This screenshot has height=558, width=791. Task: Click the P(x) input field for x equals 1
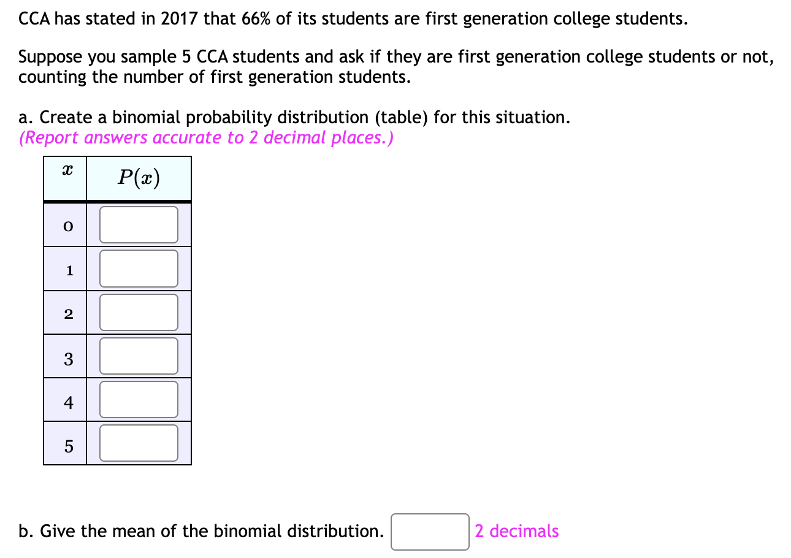138,268
